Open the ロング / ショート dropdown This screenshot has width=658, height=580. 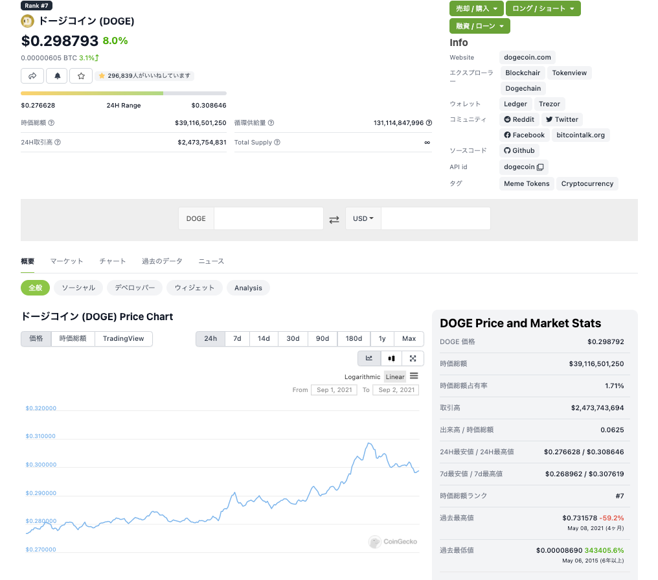click(543, 8)
